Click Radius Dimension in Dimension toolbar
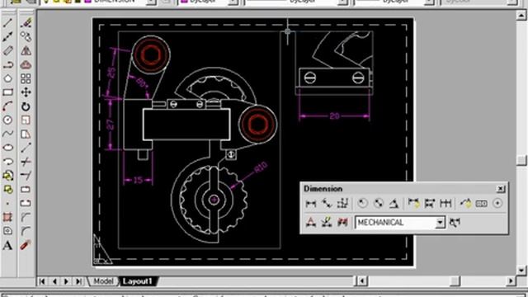The width and height of the screenshot is (528, 297). pos(362,204)
